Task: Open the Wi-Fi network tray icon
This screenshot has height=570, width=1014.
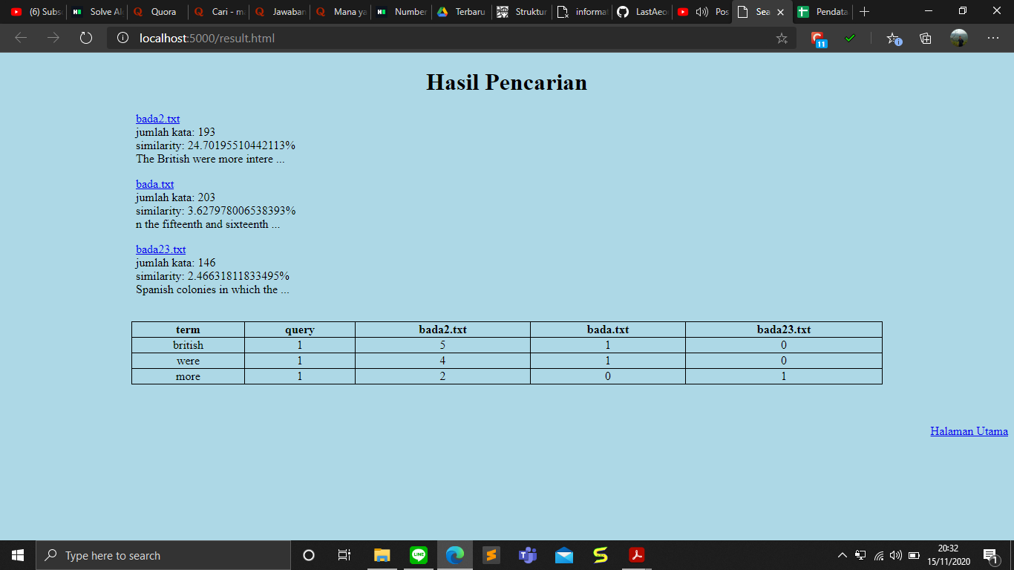Action: 879,555
